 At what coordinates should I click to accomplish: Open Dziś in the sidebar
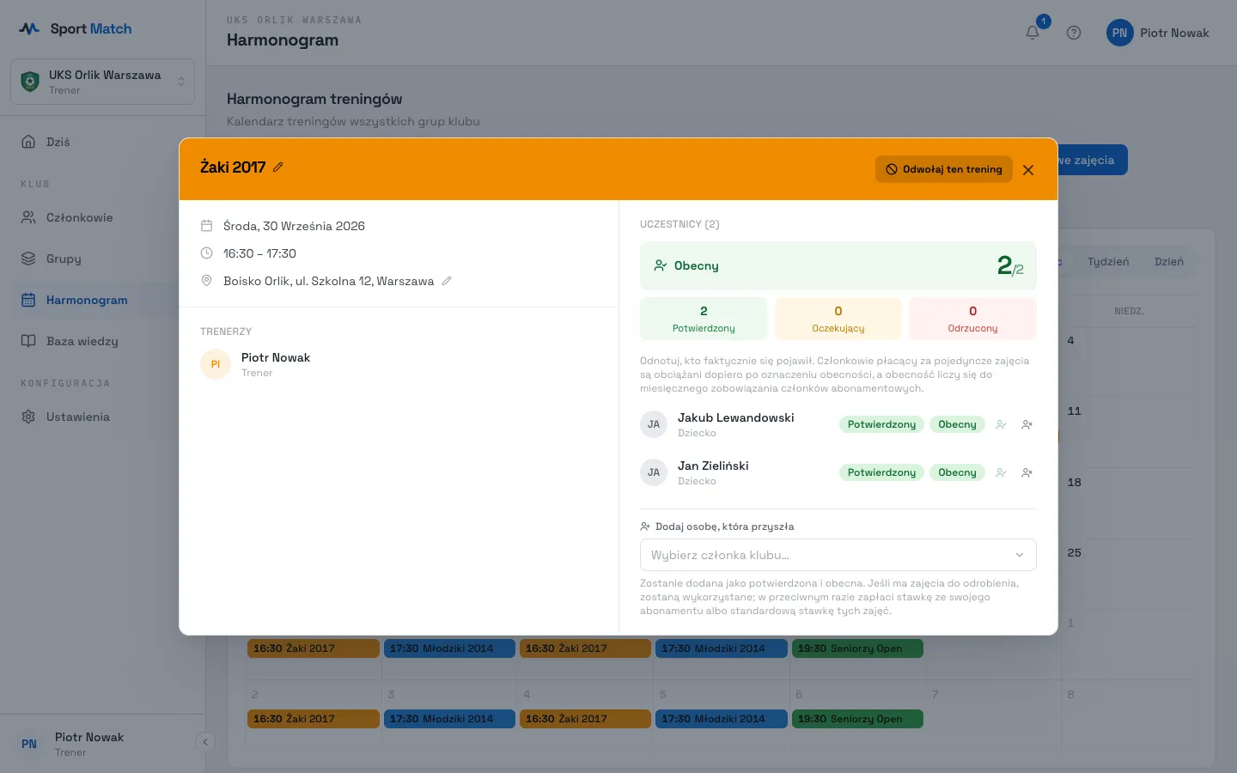point(103,142)
